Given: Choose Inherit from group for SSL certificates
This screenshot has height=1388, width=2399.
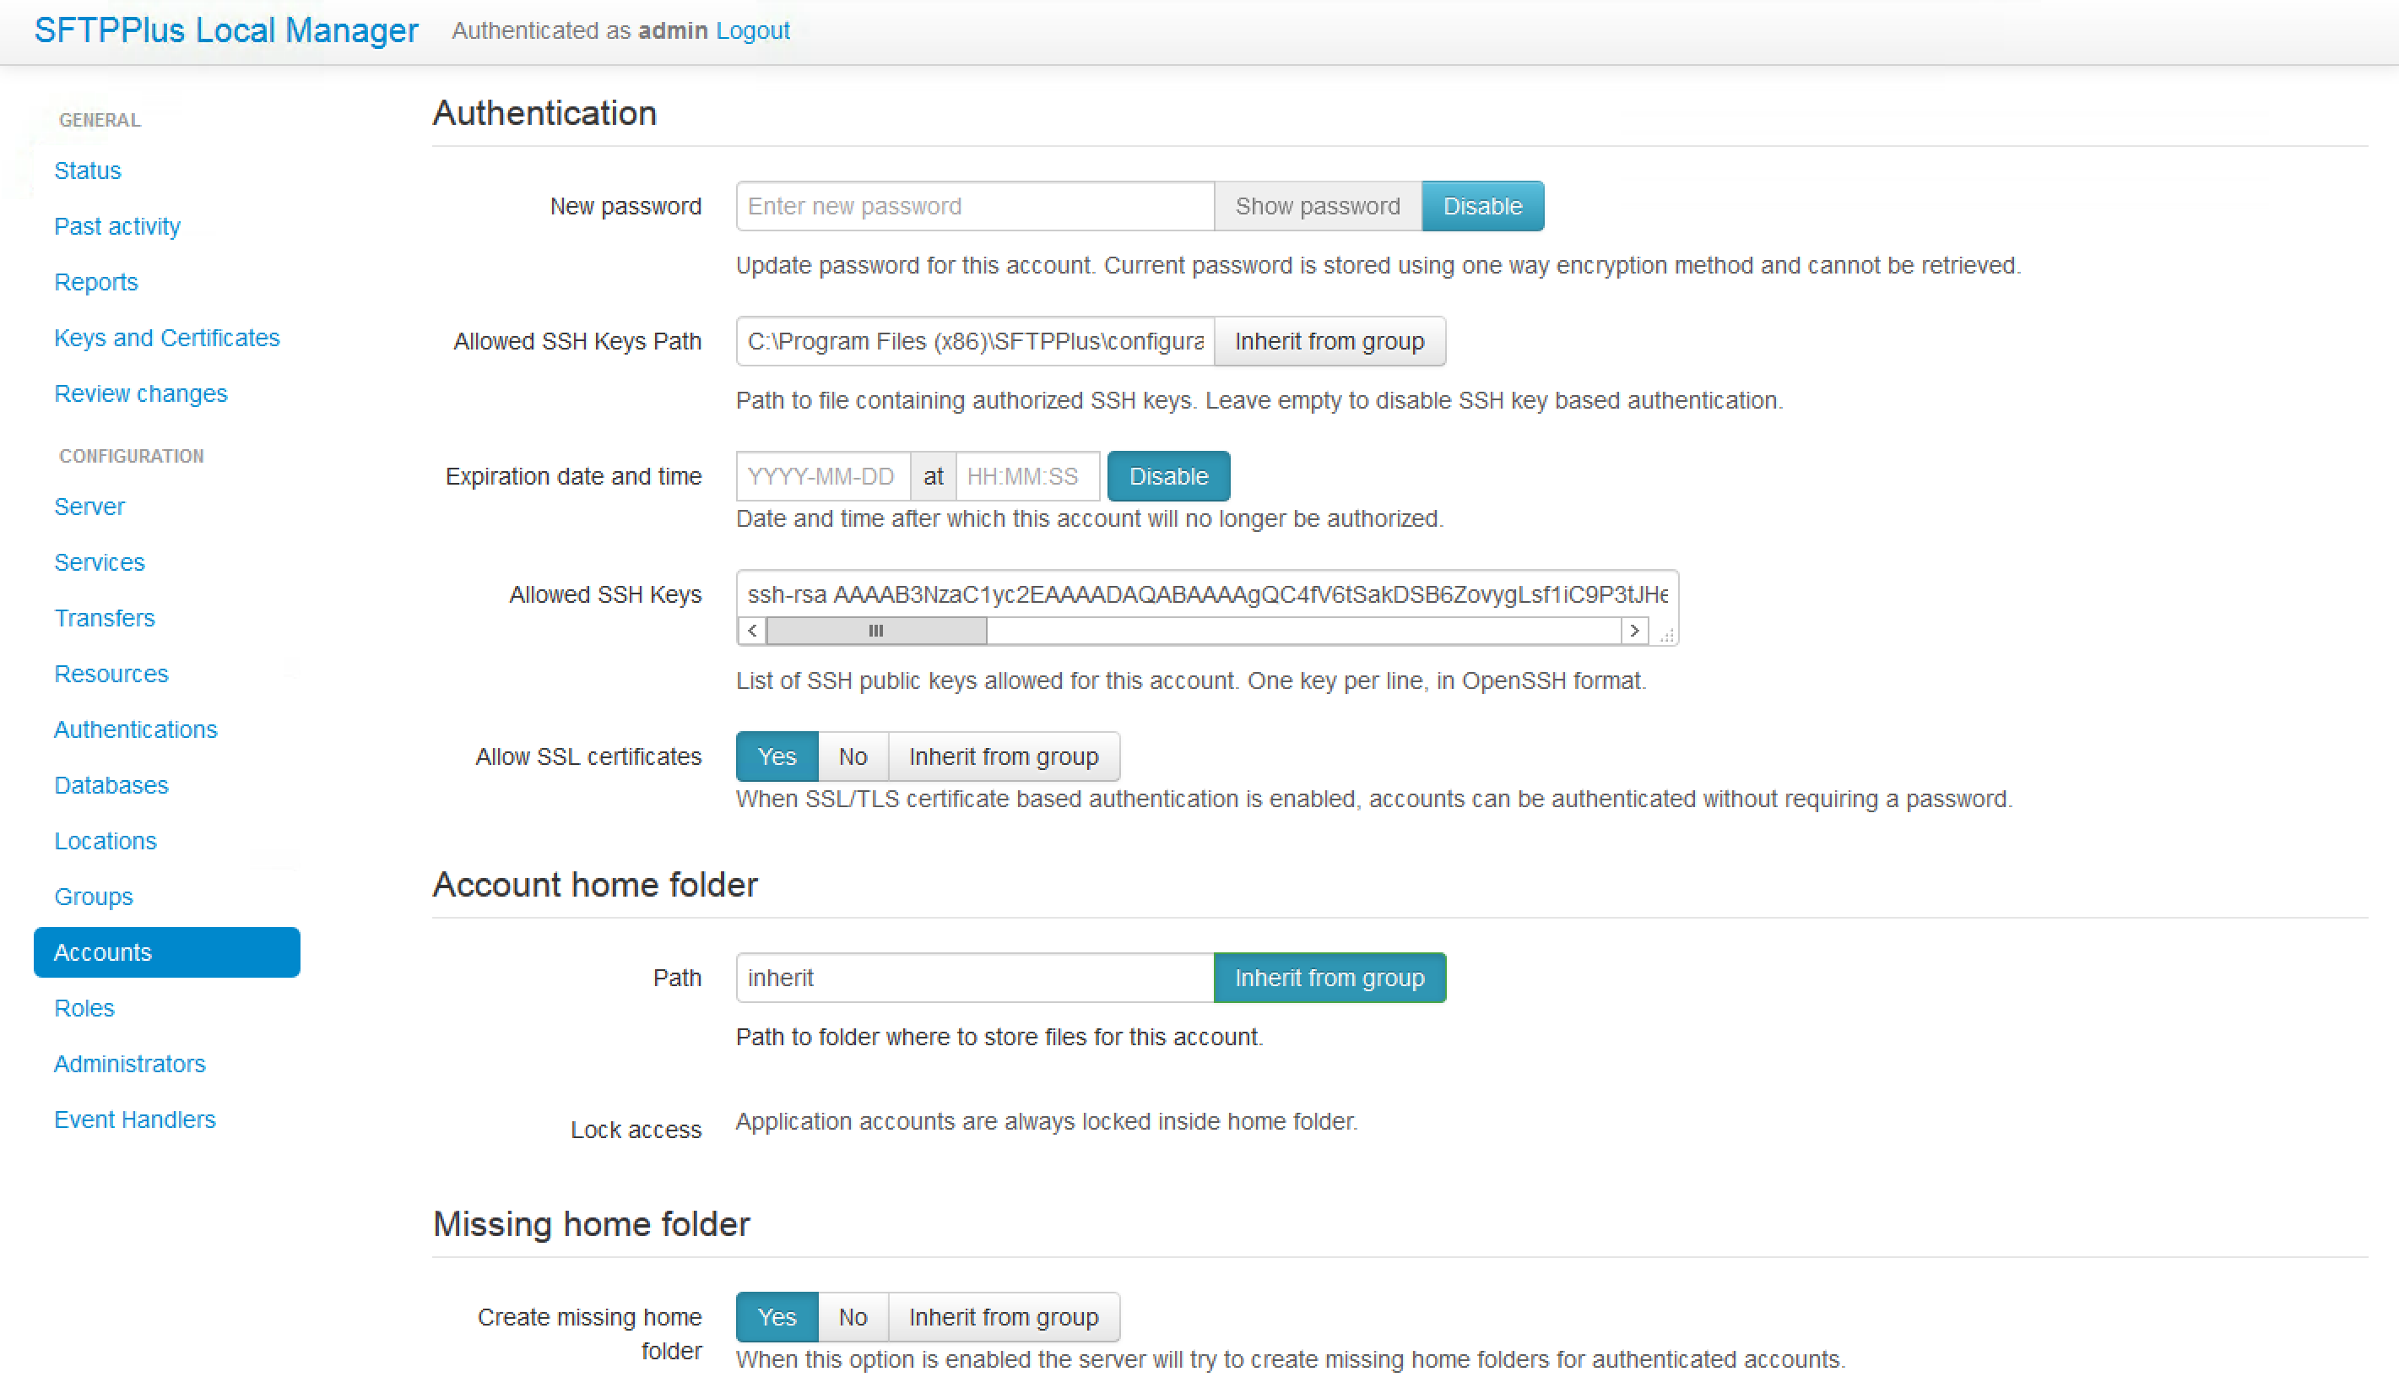Looking at the screenshot, I should [x=1004, y=756].
